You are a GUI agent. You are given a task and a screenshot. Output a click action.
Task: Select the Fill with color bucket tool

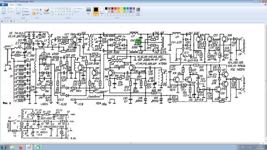coord(37,10)
